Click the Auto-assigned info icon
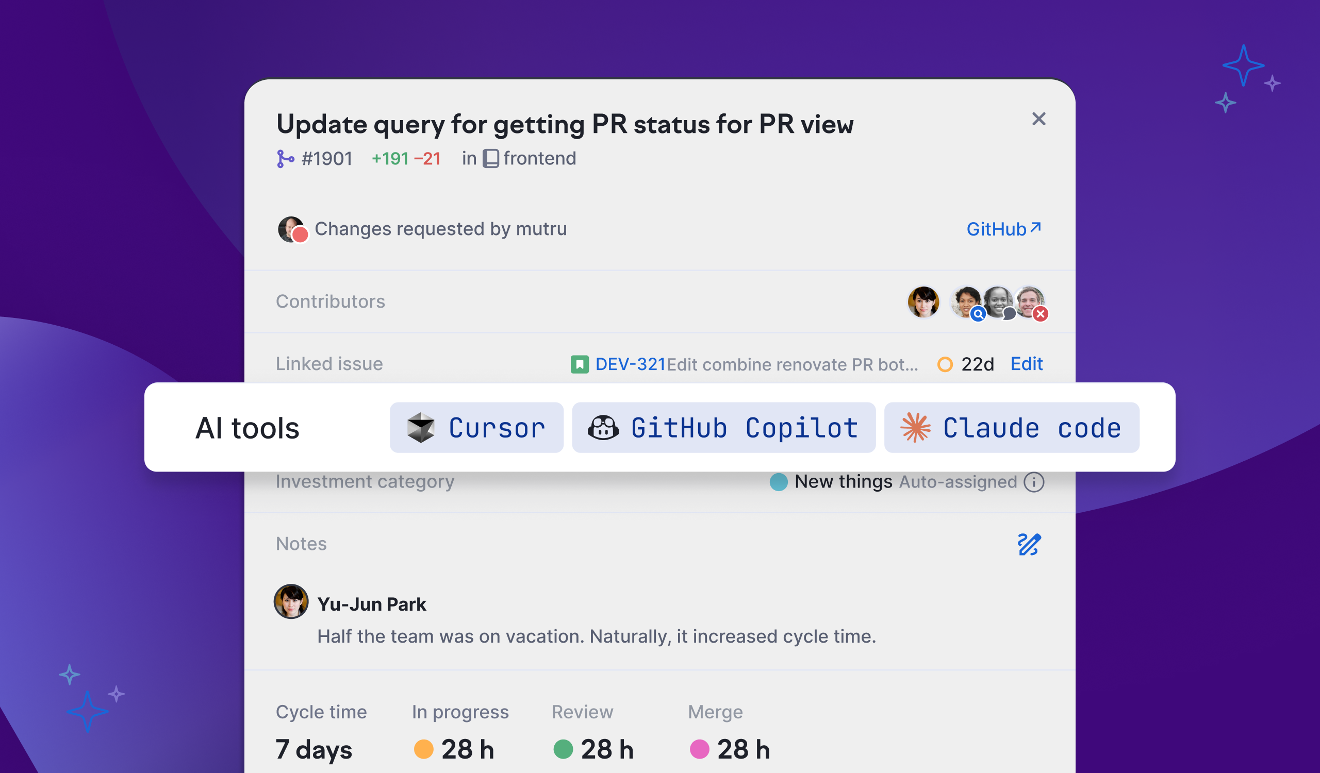The width and height of the screenshot is (1320, 773). pos(1033,481)
